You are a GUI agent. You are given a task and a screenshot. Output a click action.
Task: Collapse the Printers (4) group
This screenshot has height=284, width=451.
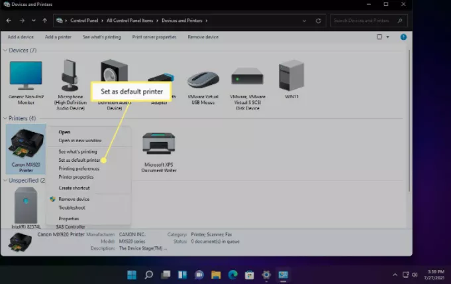5,118
